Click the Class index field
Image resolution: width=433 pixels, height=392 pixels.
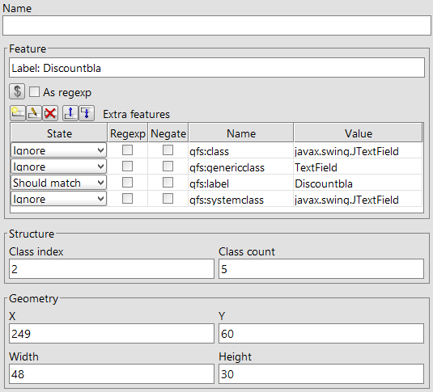112,268
